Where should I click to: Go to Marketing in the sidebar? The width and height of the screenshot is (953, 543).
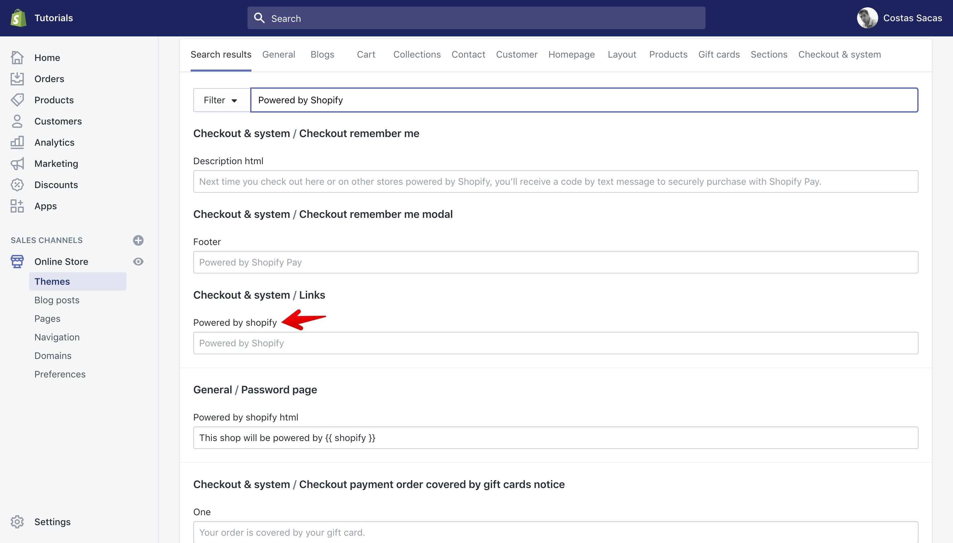(56, 164)
